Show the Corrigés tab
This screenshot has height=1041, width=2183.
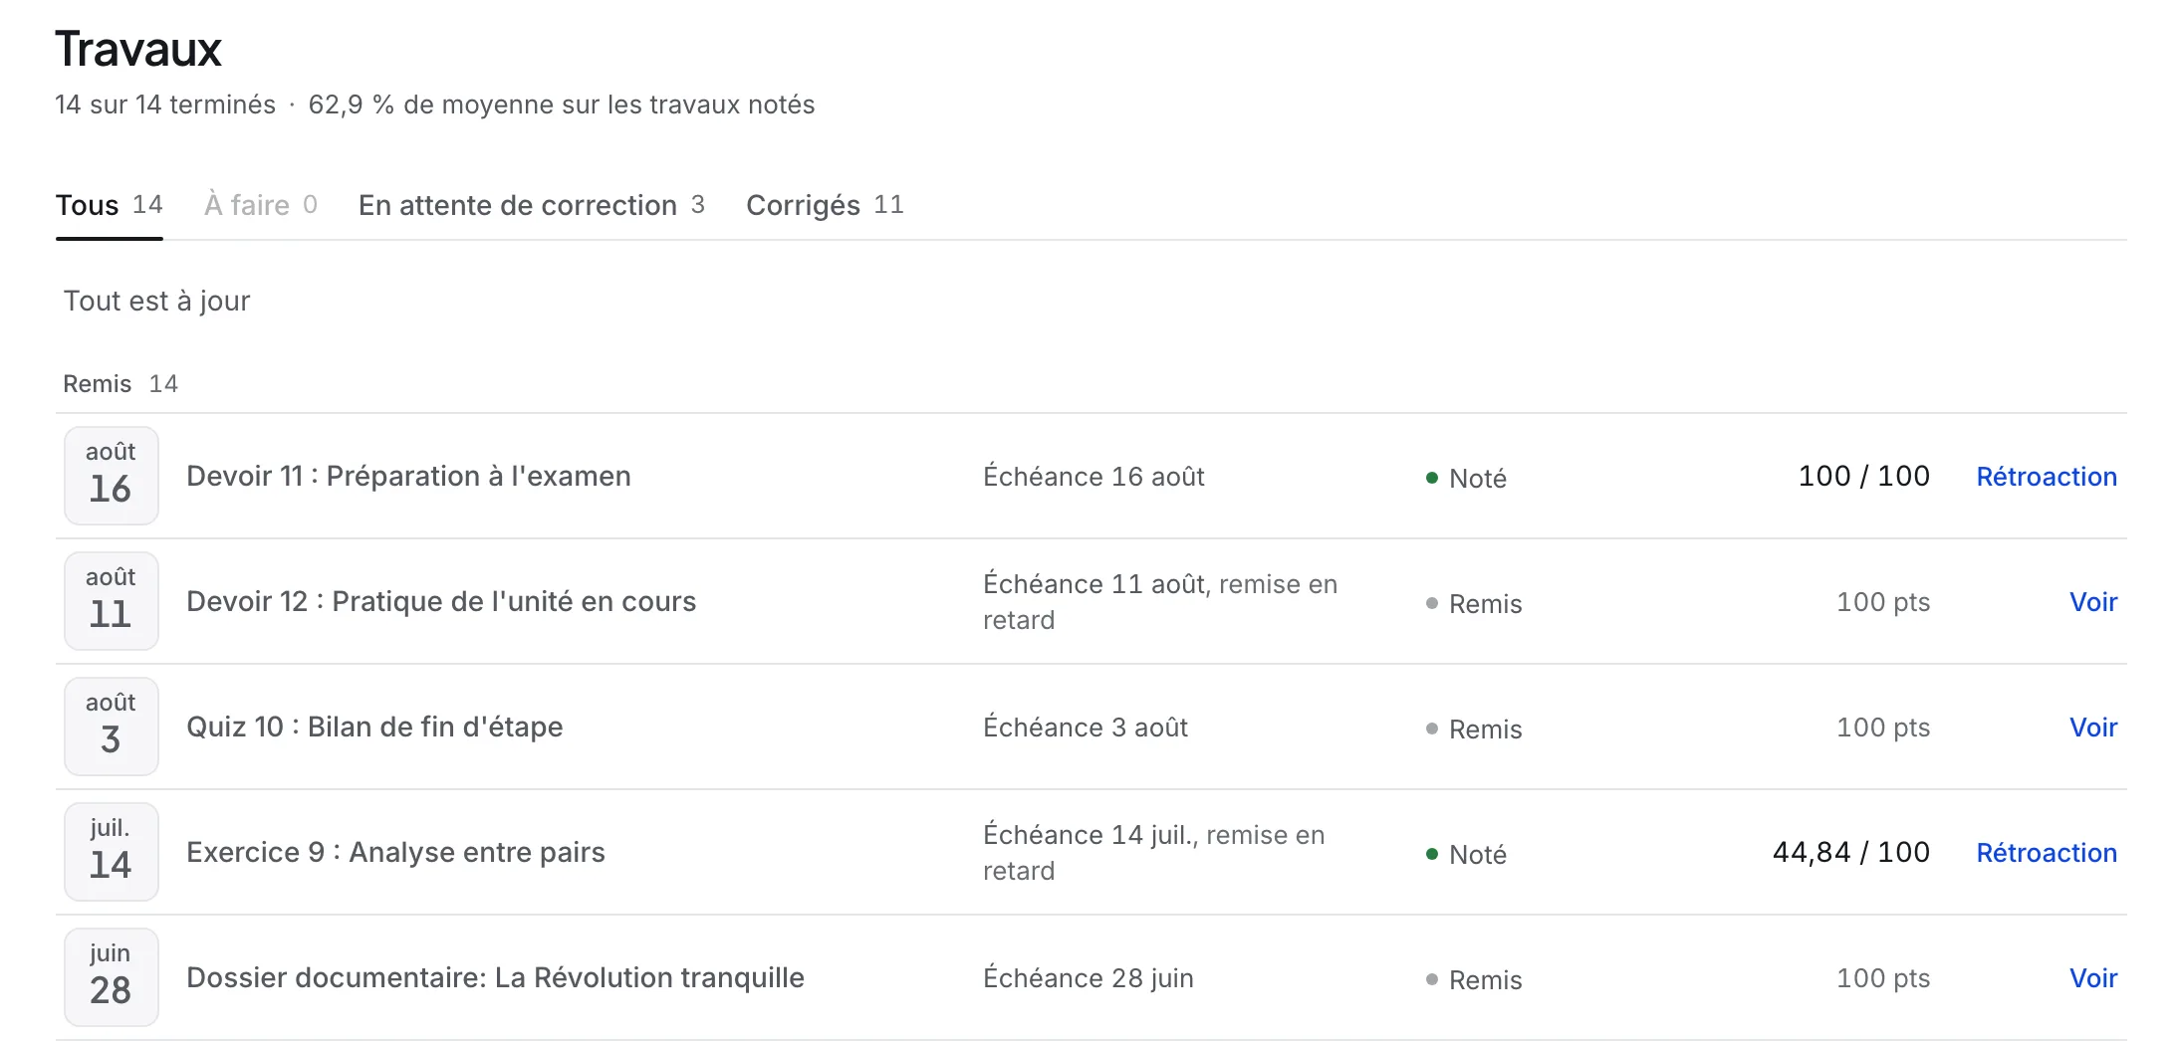[826, 205]
